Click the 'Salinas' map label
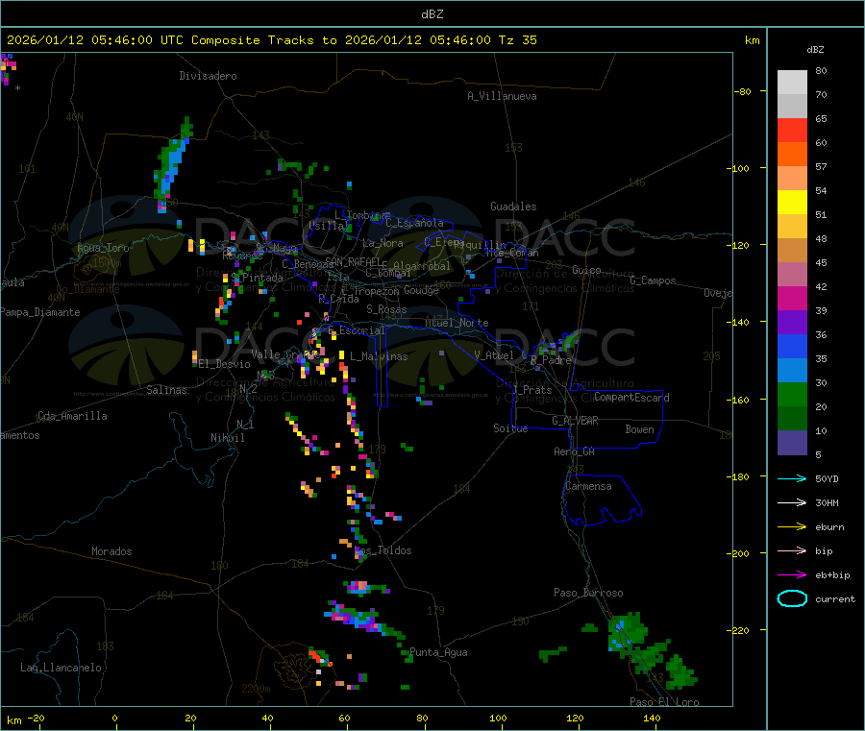This screenshot has width=865, height=731. click(166, 390)
